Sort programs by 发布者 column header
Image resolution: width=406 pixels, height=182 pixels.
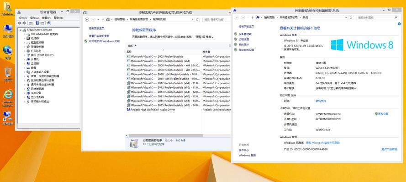click(206, 51)
